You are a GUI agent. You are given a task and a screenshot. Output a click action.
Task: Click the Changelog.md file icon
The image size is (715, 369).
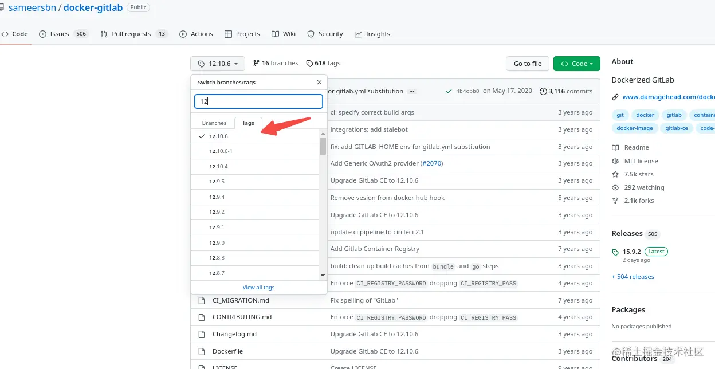201,334
